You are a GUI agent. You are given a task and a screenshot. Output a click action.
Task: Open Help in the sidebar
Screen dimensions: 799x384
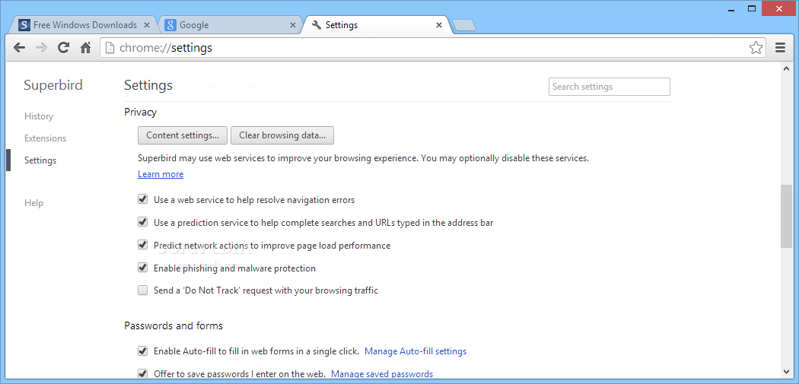pyautogui.click(x=33, y=203)
